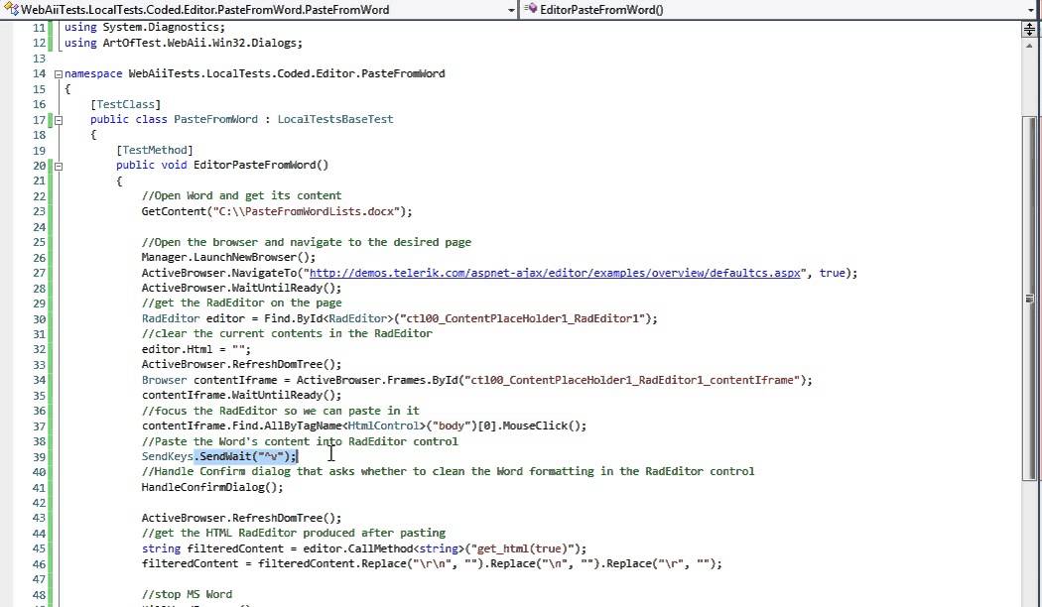Image resolution: width=1042 pixels, height=607 pixels.
Task: Click 'string filteredContent' declaration on line 45
Action: coord(218,549)
